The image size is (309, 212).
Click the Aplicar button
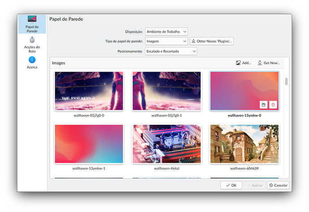pos(255,185)
